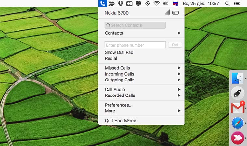247x146 pixels.
Task: Expand the Call Audio arrow
Action: (179, 89)
